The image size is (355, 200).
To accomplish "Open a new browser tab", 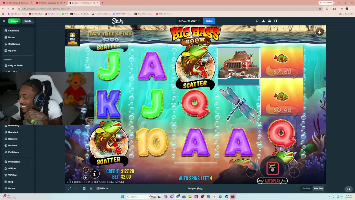I will [x=103, y=3].
